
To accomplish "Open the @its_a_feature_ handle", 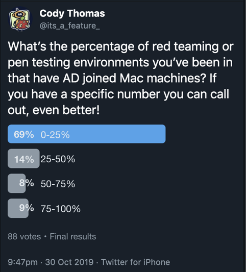I will point(70,26).
